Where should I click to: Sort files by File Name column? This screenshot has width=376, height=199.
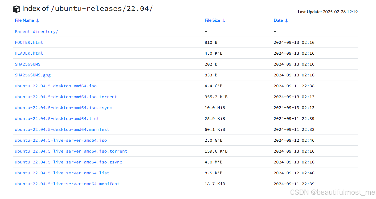pos(24,20)
